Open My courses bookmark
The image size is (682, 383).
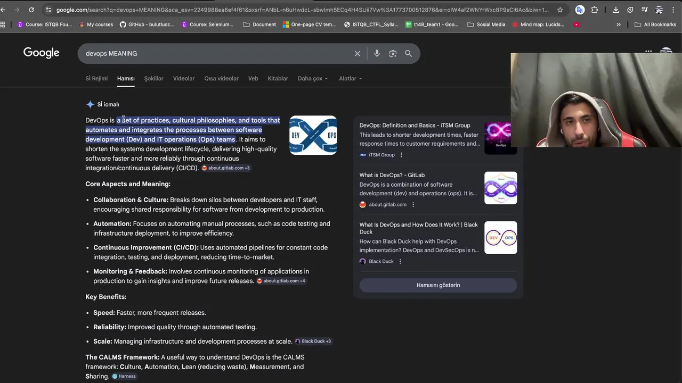pos(96,24)
